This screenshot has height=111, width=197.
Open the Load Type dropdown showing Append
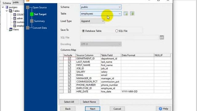pos(92,21)
